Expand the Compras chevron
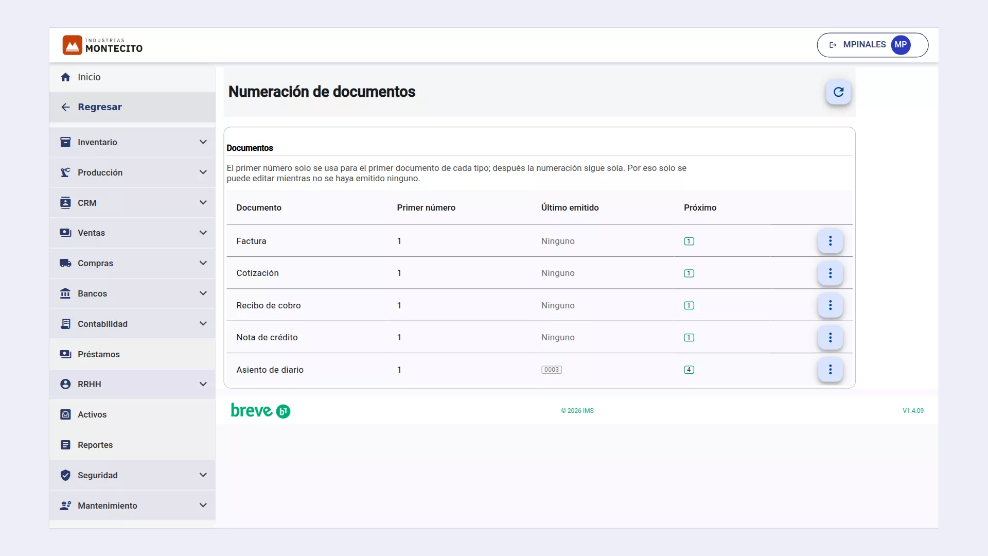 point(203,263)
